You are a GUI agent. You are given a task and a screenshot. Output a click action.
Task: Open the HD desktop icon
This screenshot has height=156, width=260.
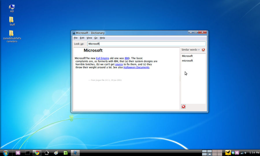coord(12,8)
